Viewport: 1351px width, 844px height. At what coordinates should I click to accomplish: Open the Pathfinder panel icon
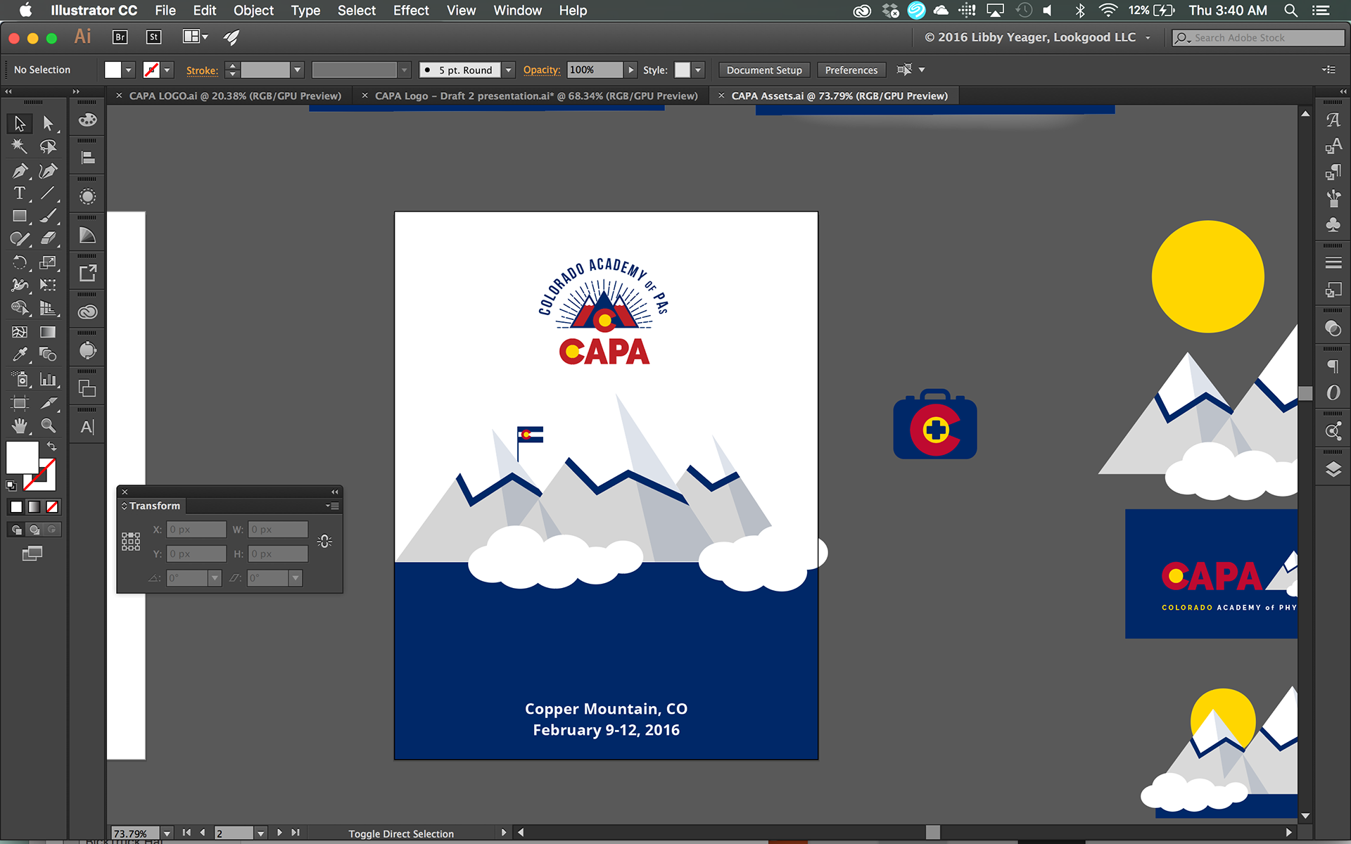click(x=87, y=388)
